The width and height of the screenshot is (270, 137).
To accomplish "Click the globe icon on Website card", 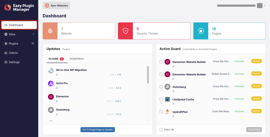I will pyautogui.click(x=50, y=31).
